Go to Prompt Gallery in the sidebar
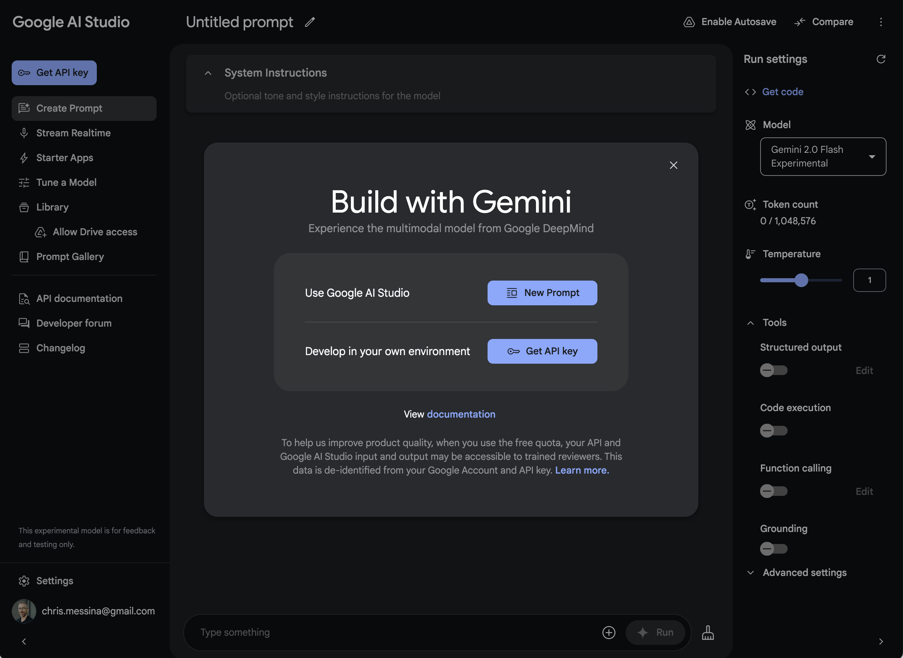 pos(70,257)
